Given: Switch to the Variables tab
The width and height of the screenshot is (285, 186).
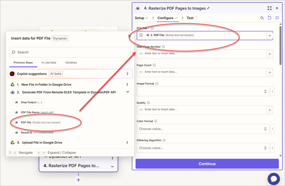Looking at the screenshot, I should point(71,63).
